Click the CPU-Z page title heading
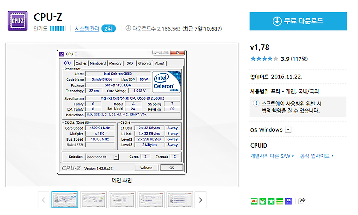358x215 pixels. (x=48, y=17)
